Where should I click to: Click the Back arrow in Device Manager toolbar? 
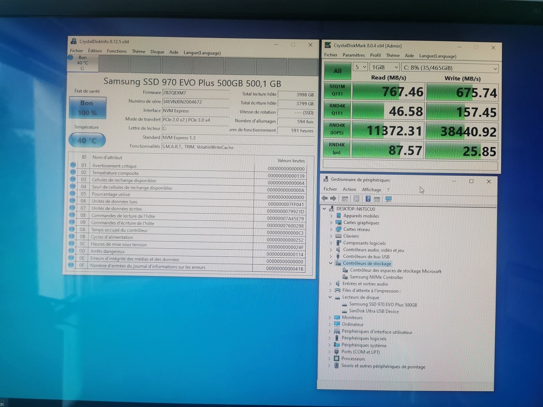[x=324, y=199]
